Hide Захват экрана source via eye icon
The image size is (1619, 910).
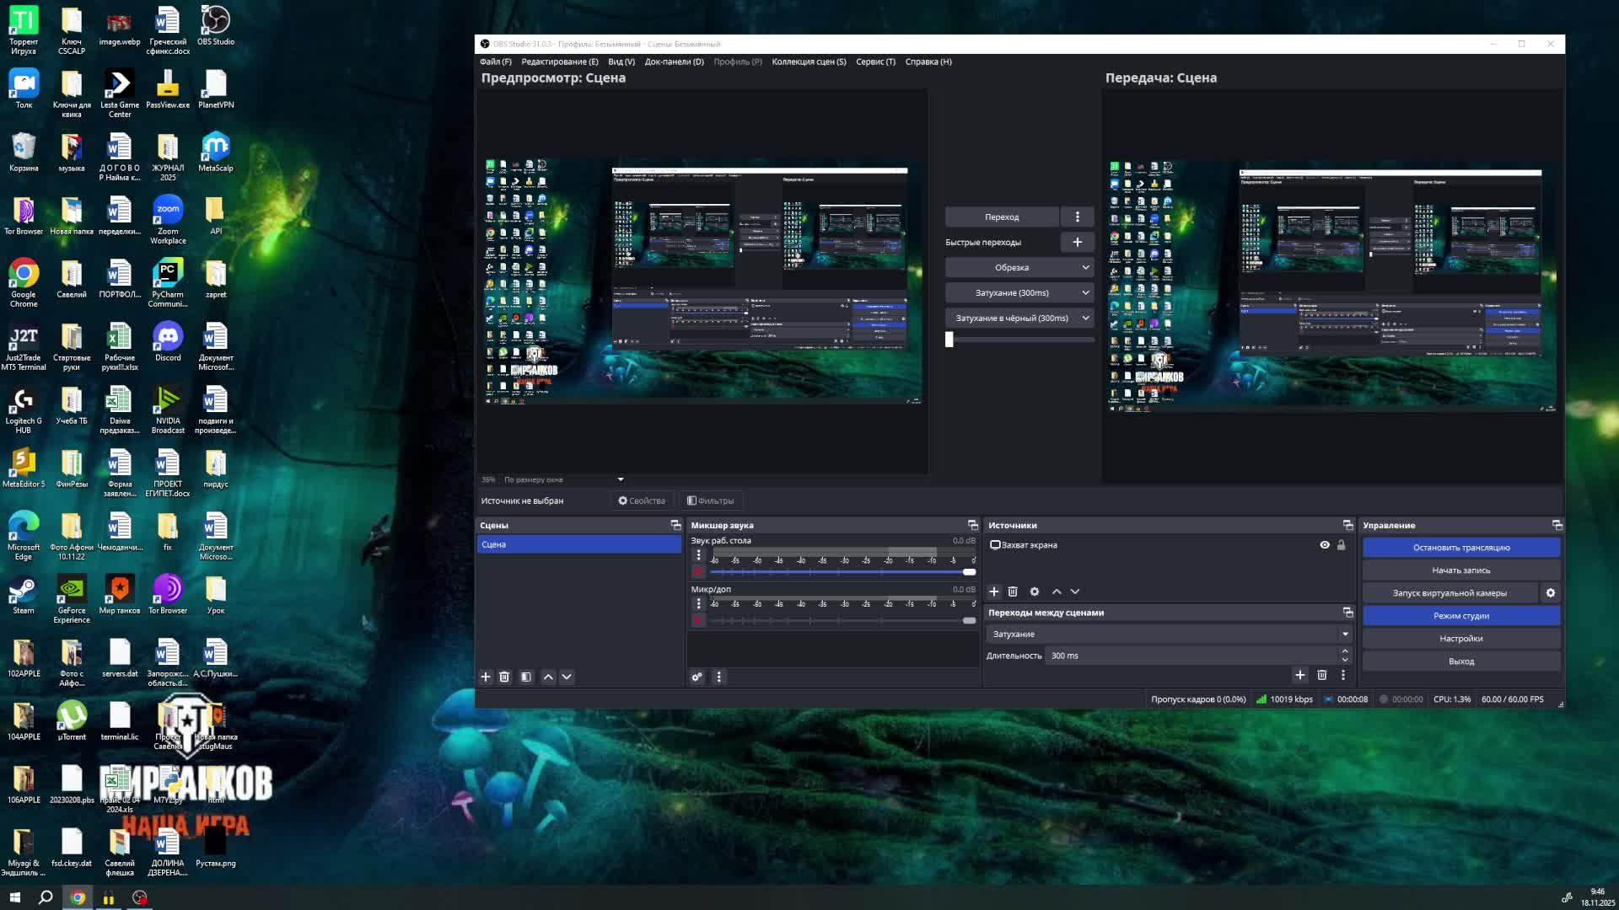[1325, 545]
